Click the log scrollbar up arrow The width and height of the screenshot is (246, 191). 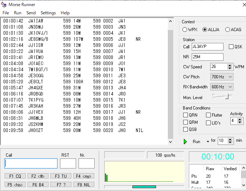tap(171, 21)
